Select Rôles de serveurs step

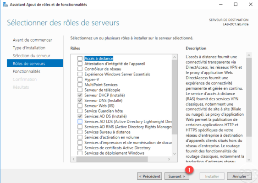[x=35, y=63]
